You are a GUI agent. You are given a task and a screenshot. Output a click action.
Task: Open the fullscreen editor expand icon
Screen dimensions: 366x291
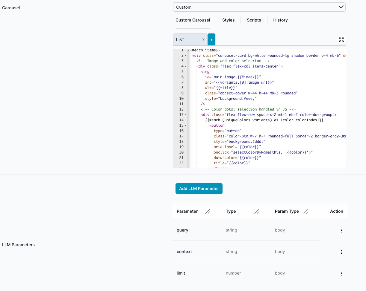[341, 40]
